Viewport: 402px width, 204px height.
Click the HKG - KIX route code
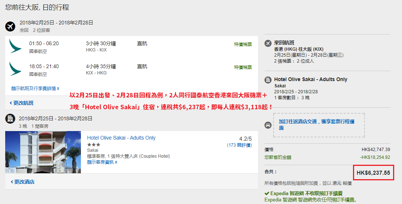pyautogui.click(x=96, y=50)
